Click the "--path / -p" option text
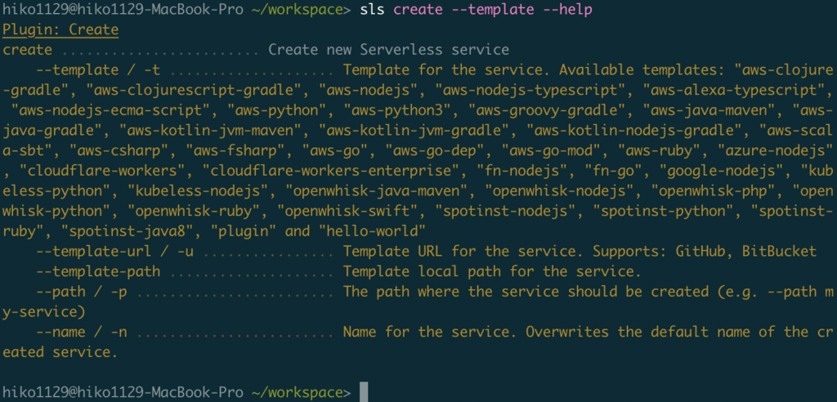 click(x=81, y=292)
